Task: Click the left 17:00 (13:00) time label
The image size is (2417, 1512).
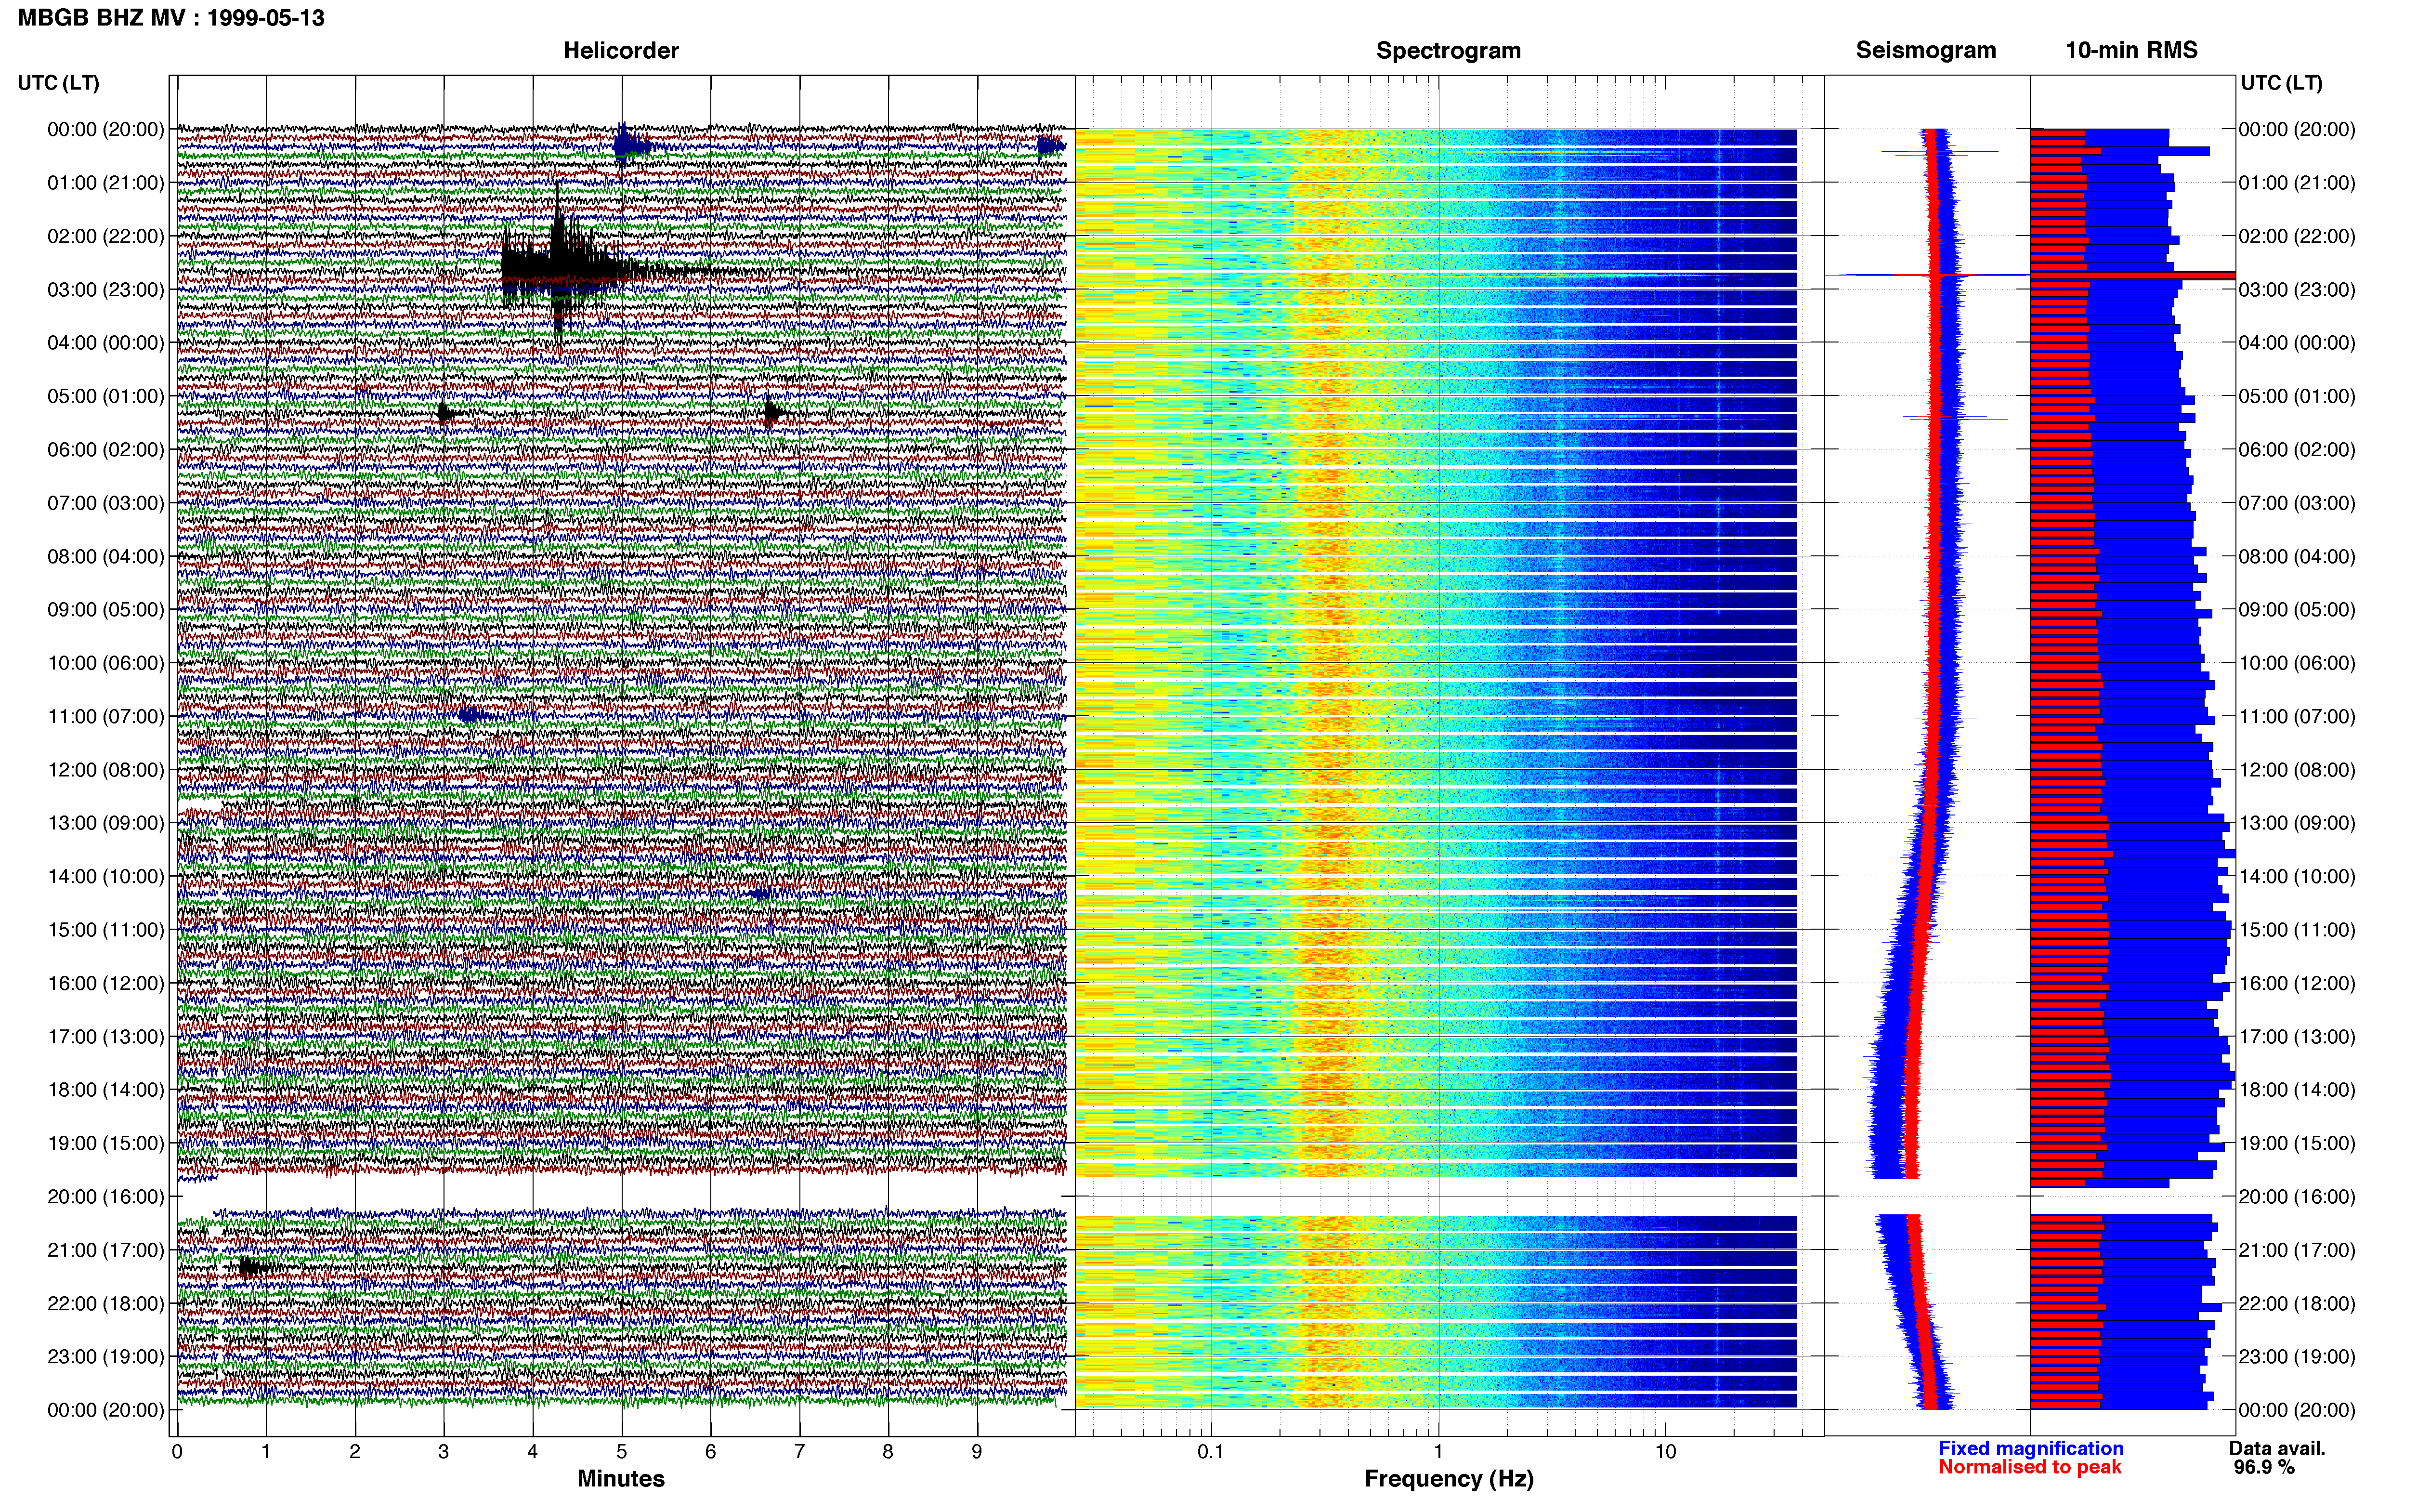Action: tap(106, 1036)
